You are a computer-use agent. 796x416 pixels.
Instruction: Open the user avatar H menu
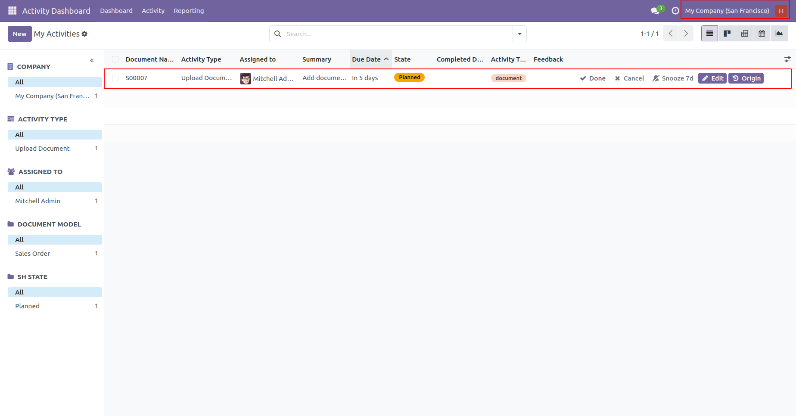click(x=781, y=11)
